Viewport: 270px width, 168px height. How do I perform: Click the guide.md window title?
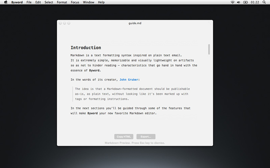[135, 23]
